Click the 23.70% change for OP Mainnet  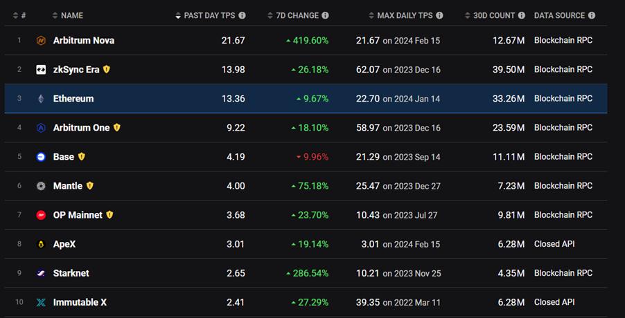(x=310, y=215)
